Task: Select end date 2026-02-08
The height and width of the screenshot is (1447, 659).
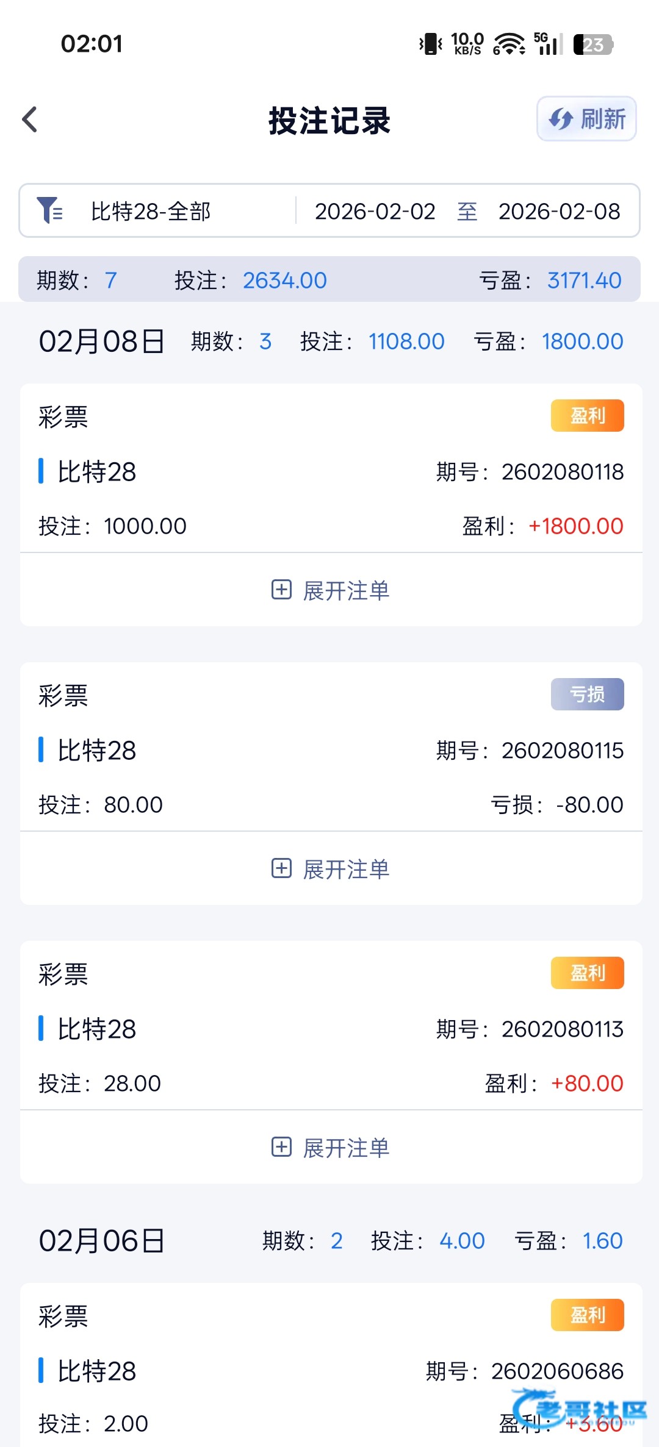Action: 559,211
